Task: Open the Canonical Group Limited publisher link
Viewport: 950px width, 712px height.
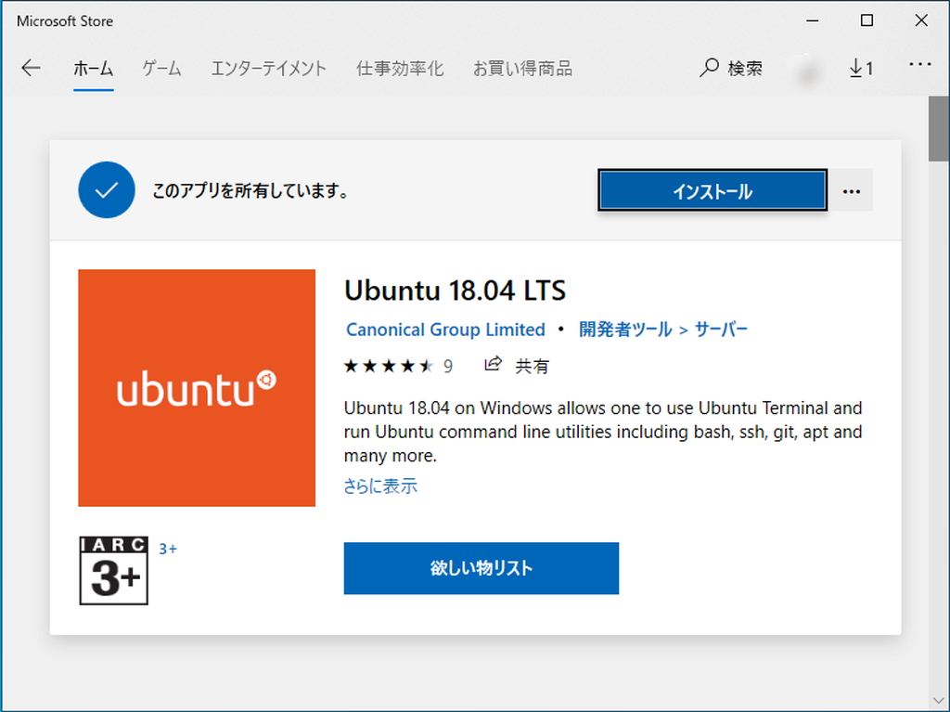Action: [x=444, y=330]
